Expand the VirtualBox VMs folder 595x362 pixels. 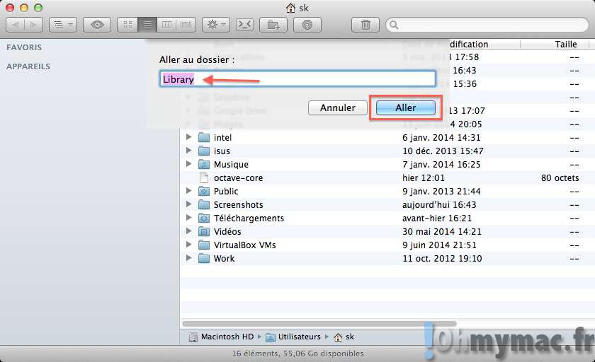188,245
